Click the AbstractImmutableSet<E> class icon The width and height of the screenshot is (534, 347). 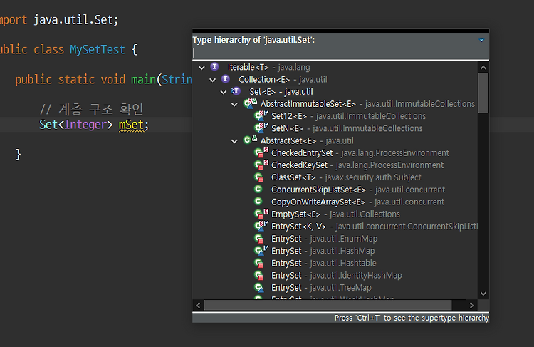(x=251, y=103)
